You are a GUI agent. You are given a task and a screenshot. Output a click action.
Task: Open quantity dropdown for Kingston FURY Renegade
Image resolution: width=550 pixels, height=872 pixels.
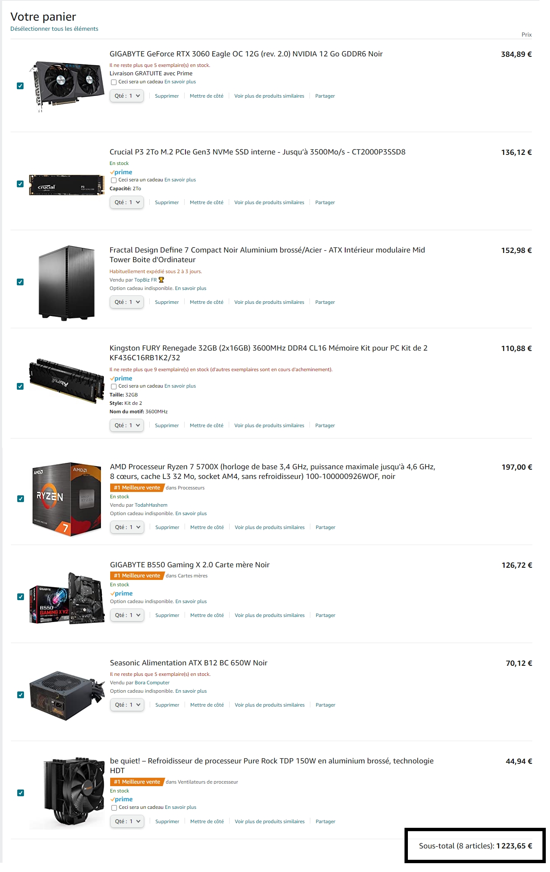(x=127, y=425)
